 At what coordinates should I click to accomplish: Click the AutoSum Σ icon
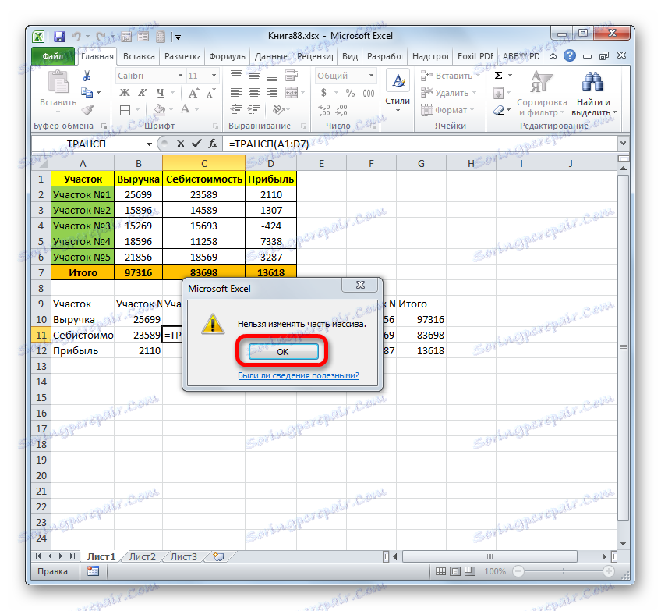coord(498,76)
